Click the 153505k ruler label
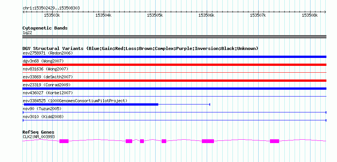Image resolution: width=337 pixels, height=162 pixels. 155,16
